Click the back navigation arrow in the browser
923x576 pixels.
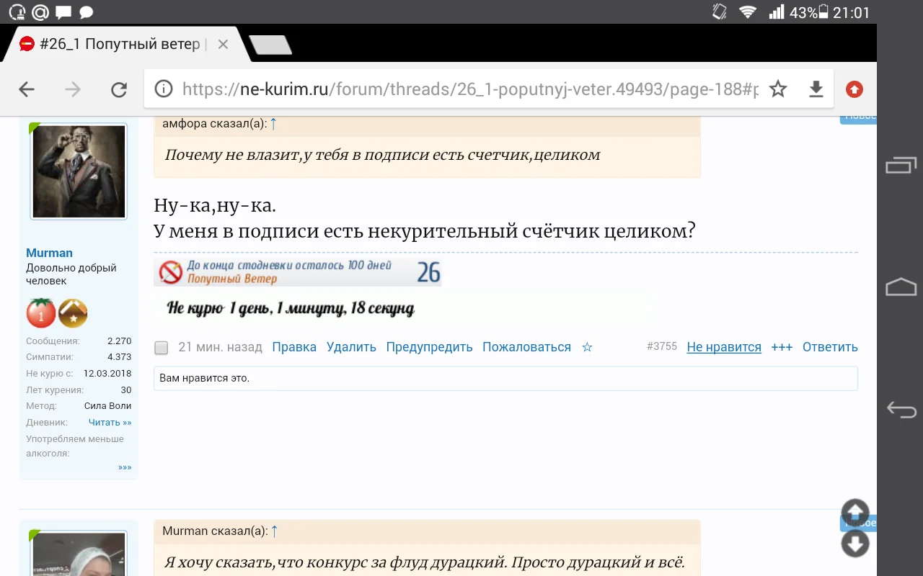coord(27,89)
